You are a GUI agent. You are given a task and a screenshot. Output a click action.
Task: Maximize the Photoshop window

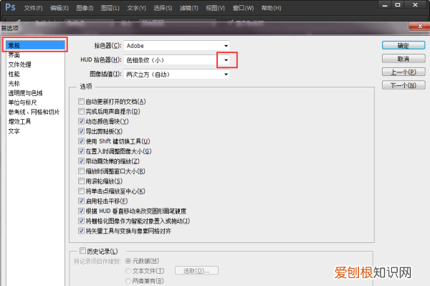click(x=398, y=5)
